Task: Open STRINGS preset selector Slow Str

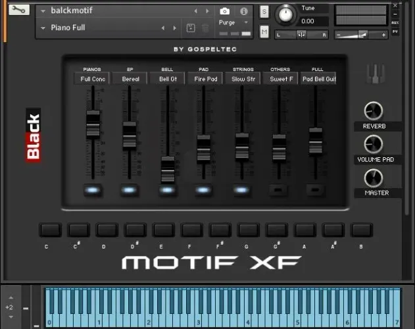Action: click(243, 79)
